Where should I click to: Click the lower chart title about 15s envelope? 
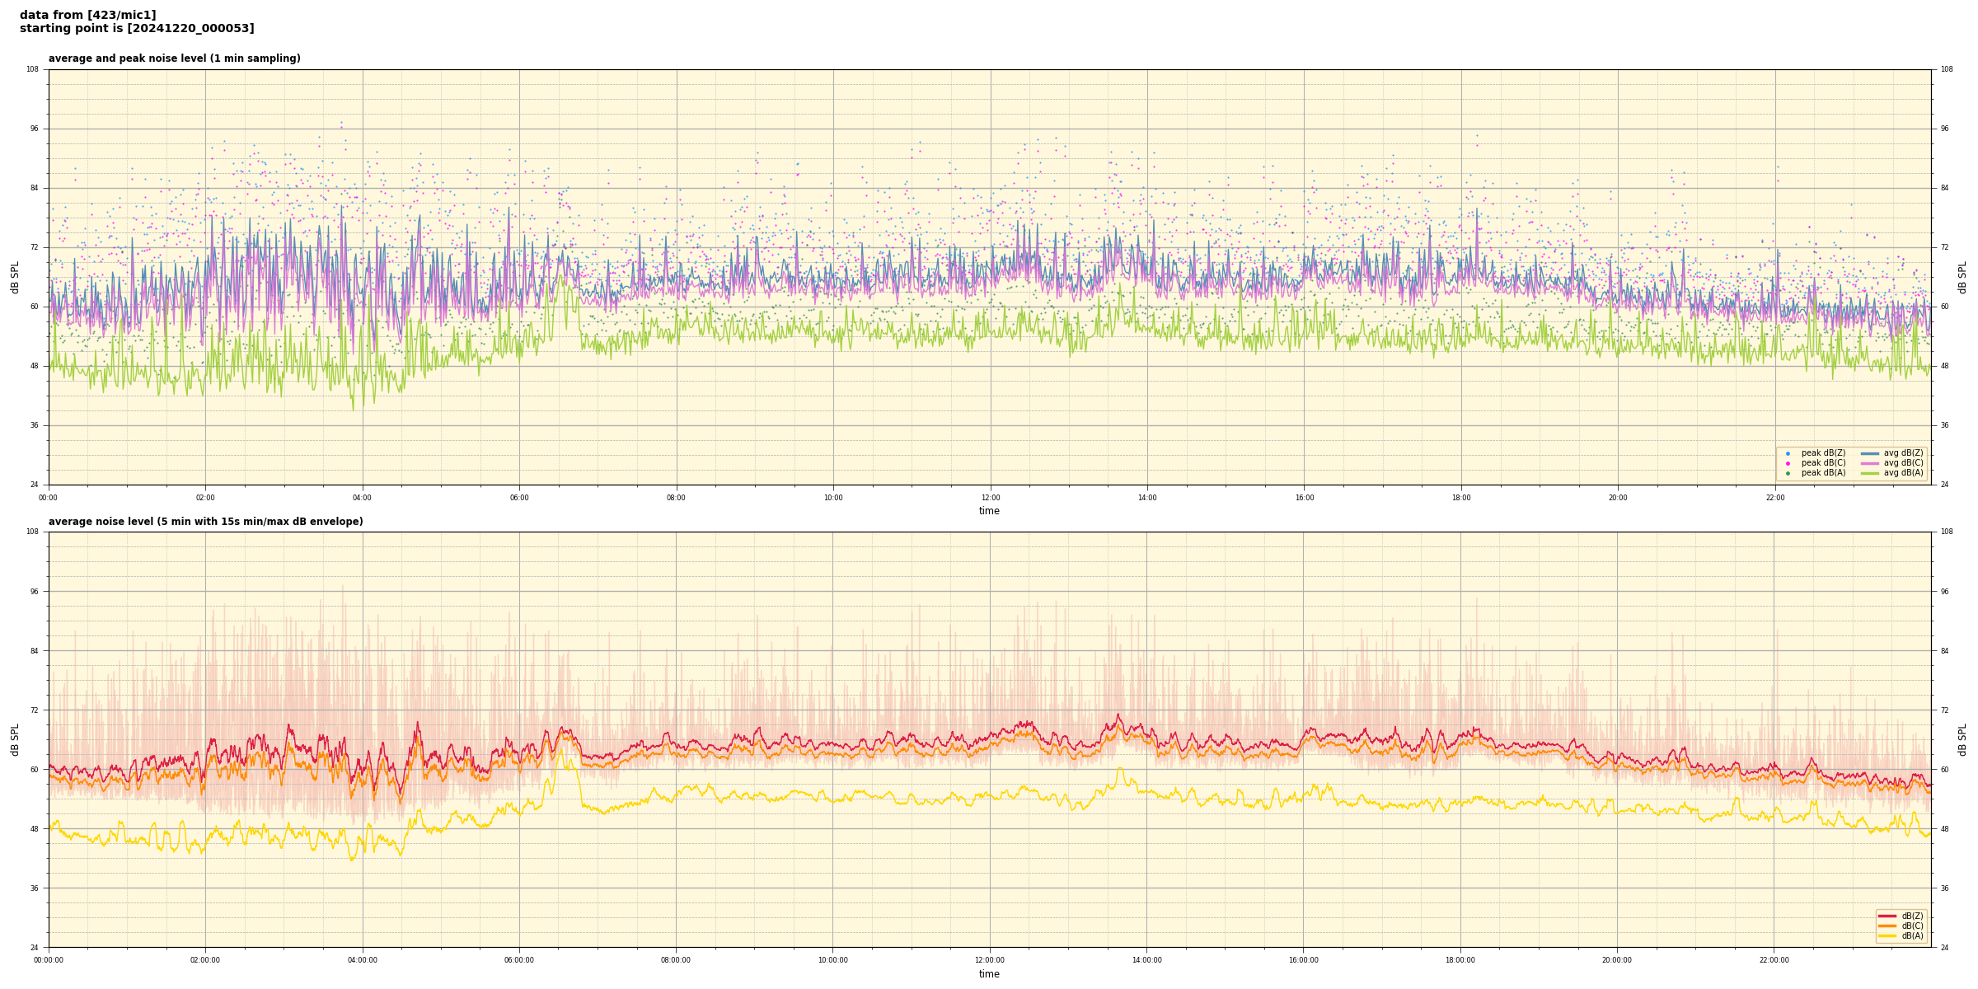point(205,522)
